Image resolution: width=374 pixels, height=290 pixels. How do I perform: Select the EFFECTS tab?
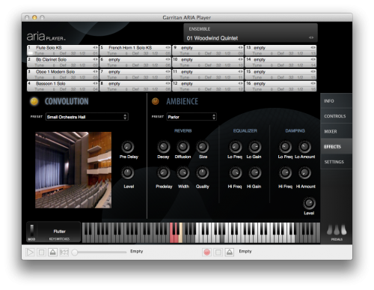[x=336, y=147]
